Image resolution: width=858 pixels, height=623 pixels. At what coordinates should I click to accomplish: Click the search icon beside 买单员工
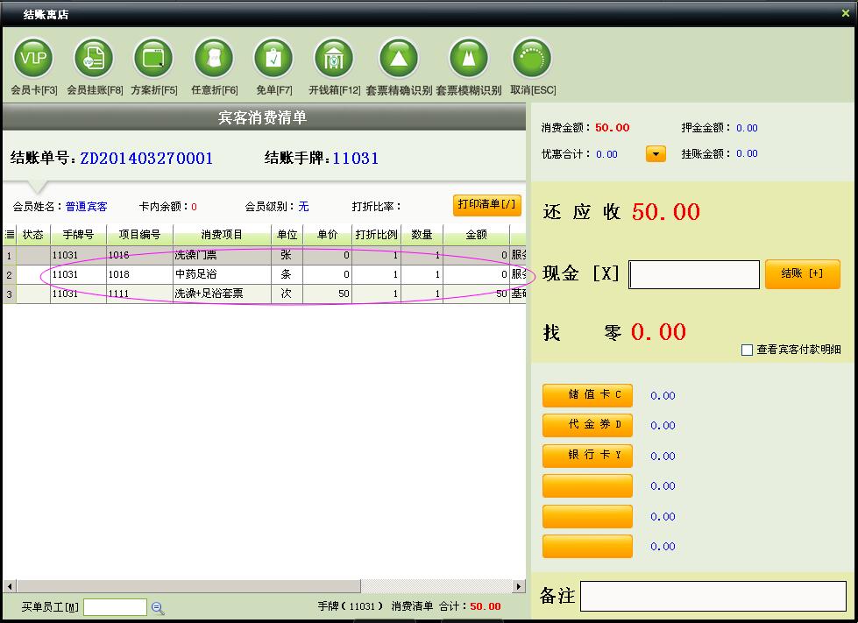pos(158,607)
